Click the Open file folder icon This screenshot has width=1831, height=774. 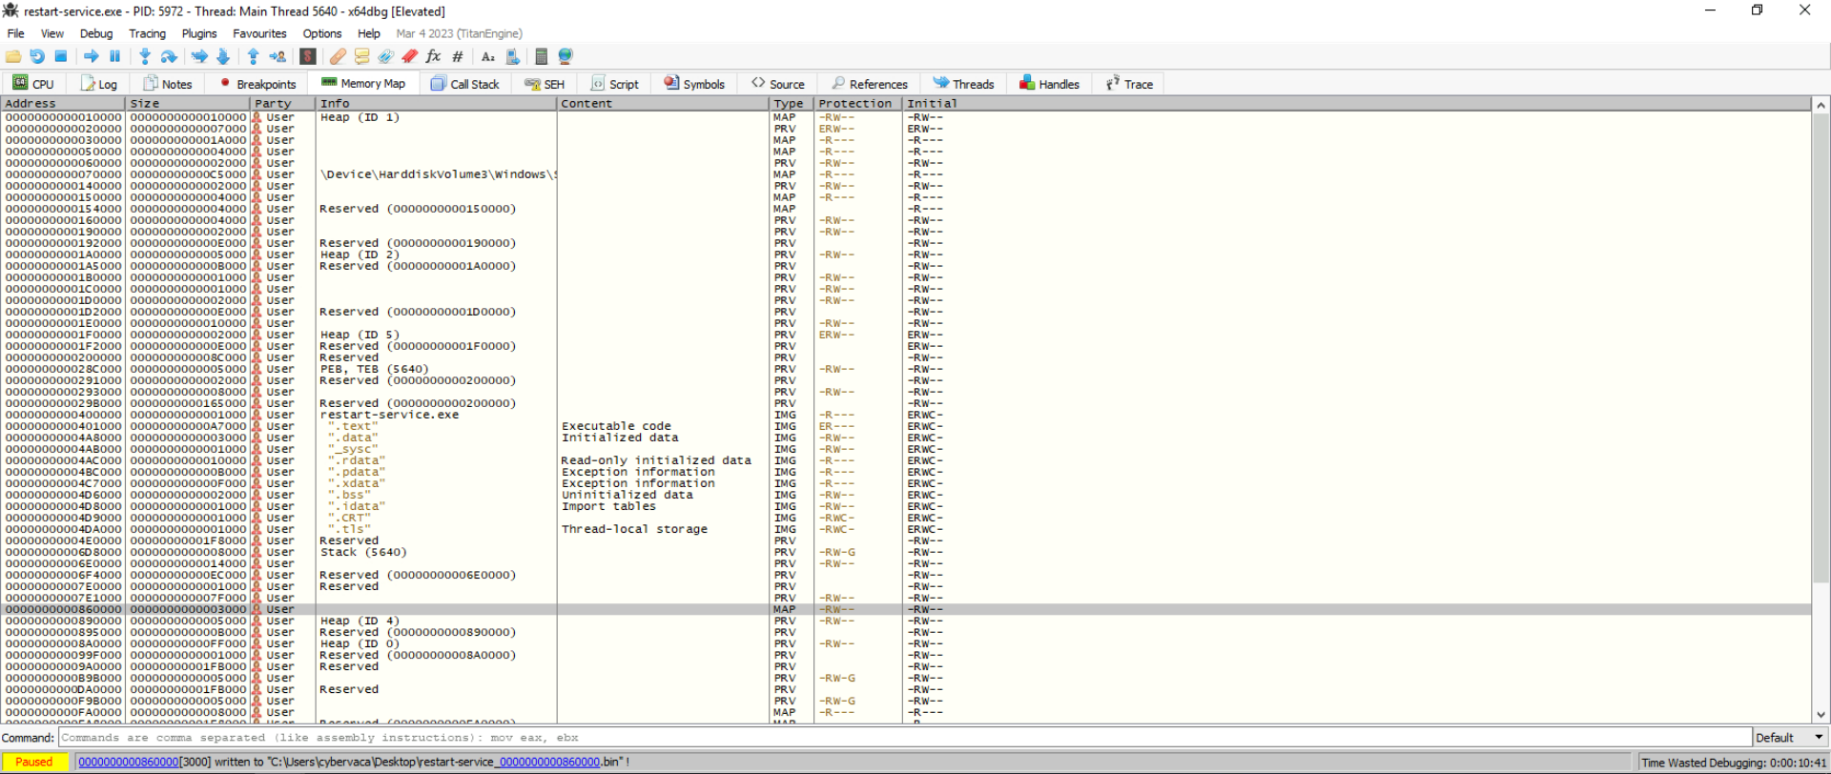(13, 57)
